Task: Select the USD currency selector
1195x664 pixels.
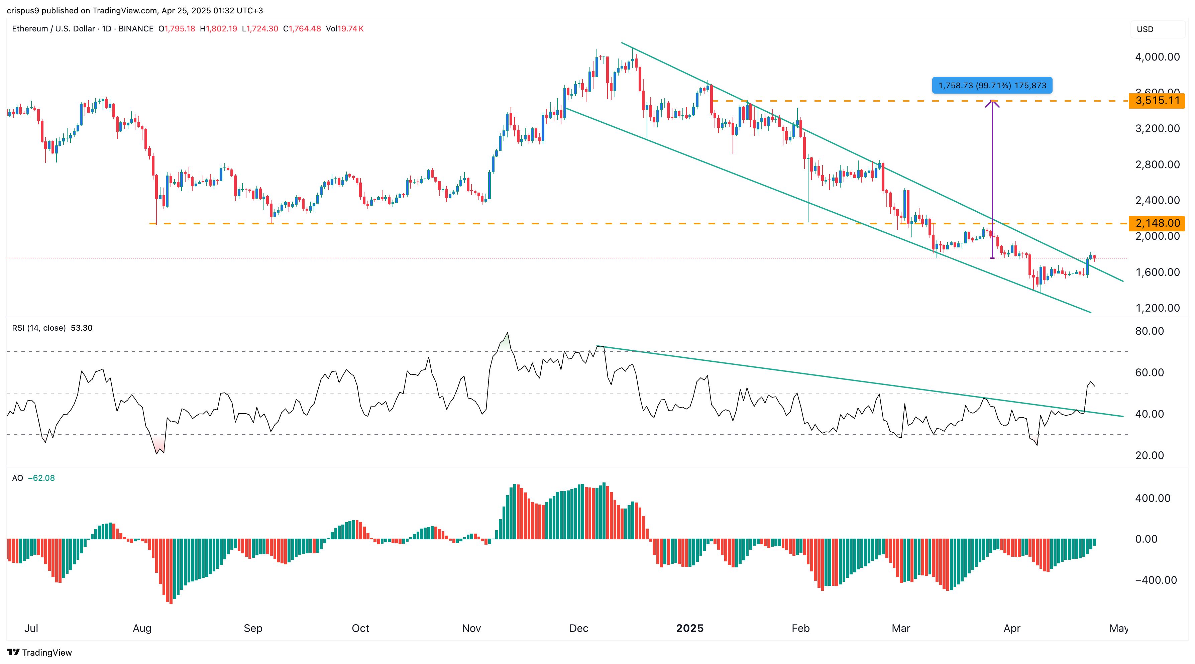Action: 1145,29
